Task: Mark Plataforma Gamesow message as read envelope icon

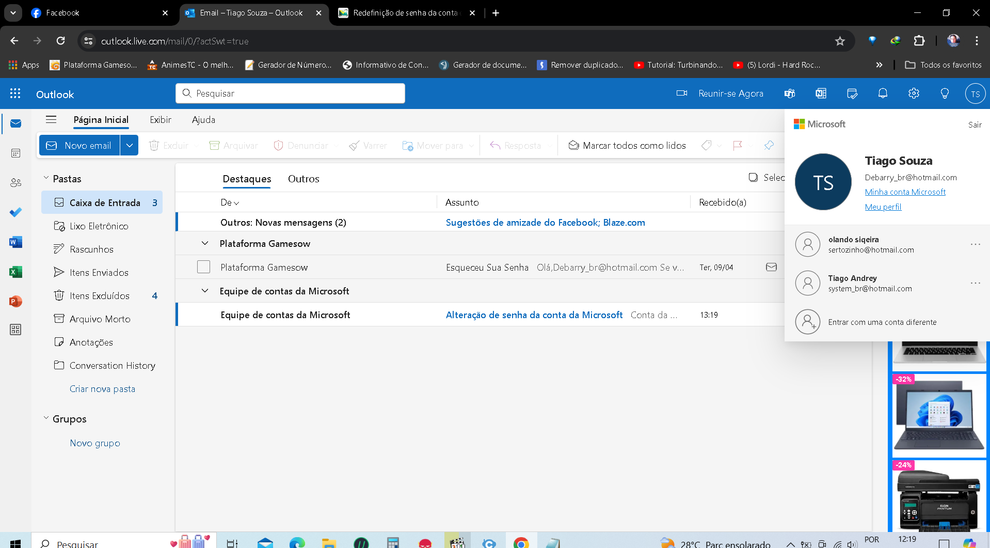Action: 771,267
